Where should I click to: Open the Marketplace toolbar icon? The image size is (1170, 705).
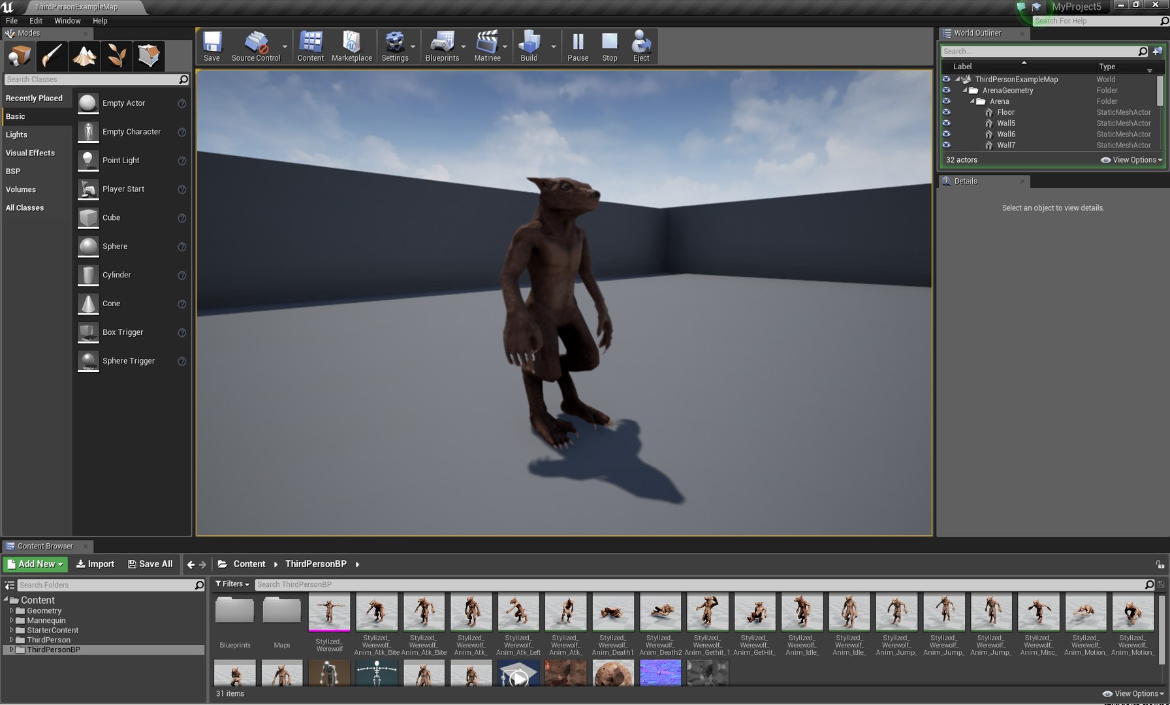point(352,46)
